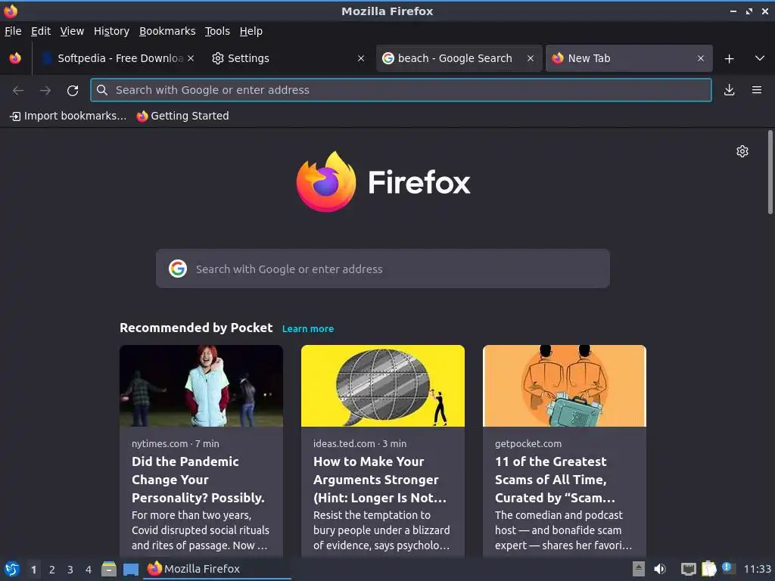The image size is (775, 581).
Task: Click the address bar magnifier icon
Action: 102,90
